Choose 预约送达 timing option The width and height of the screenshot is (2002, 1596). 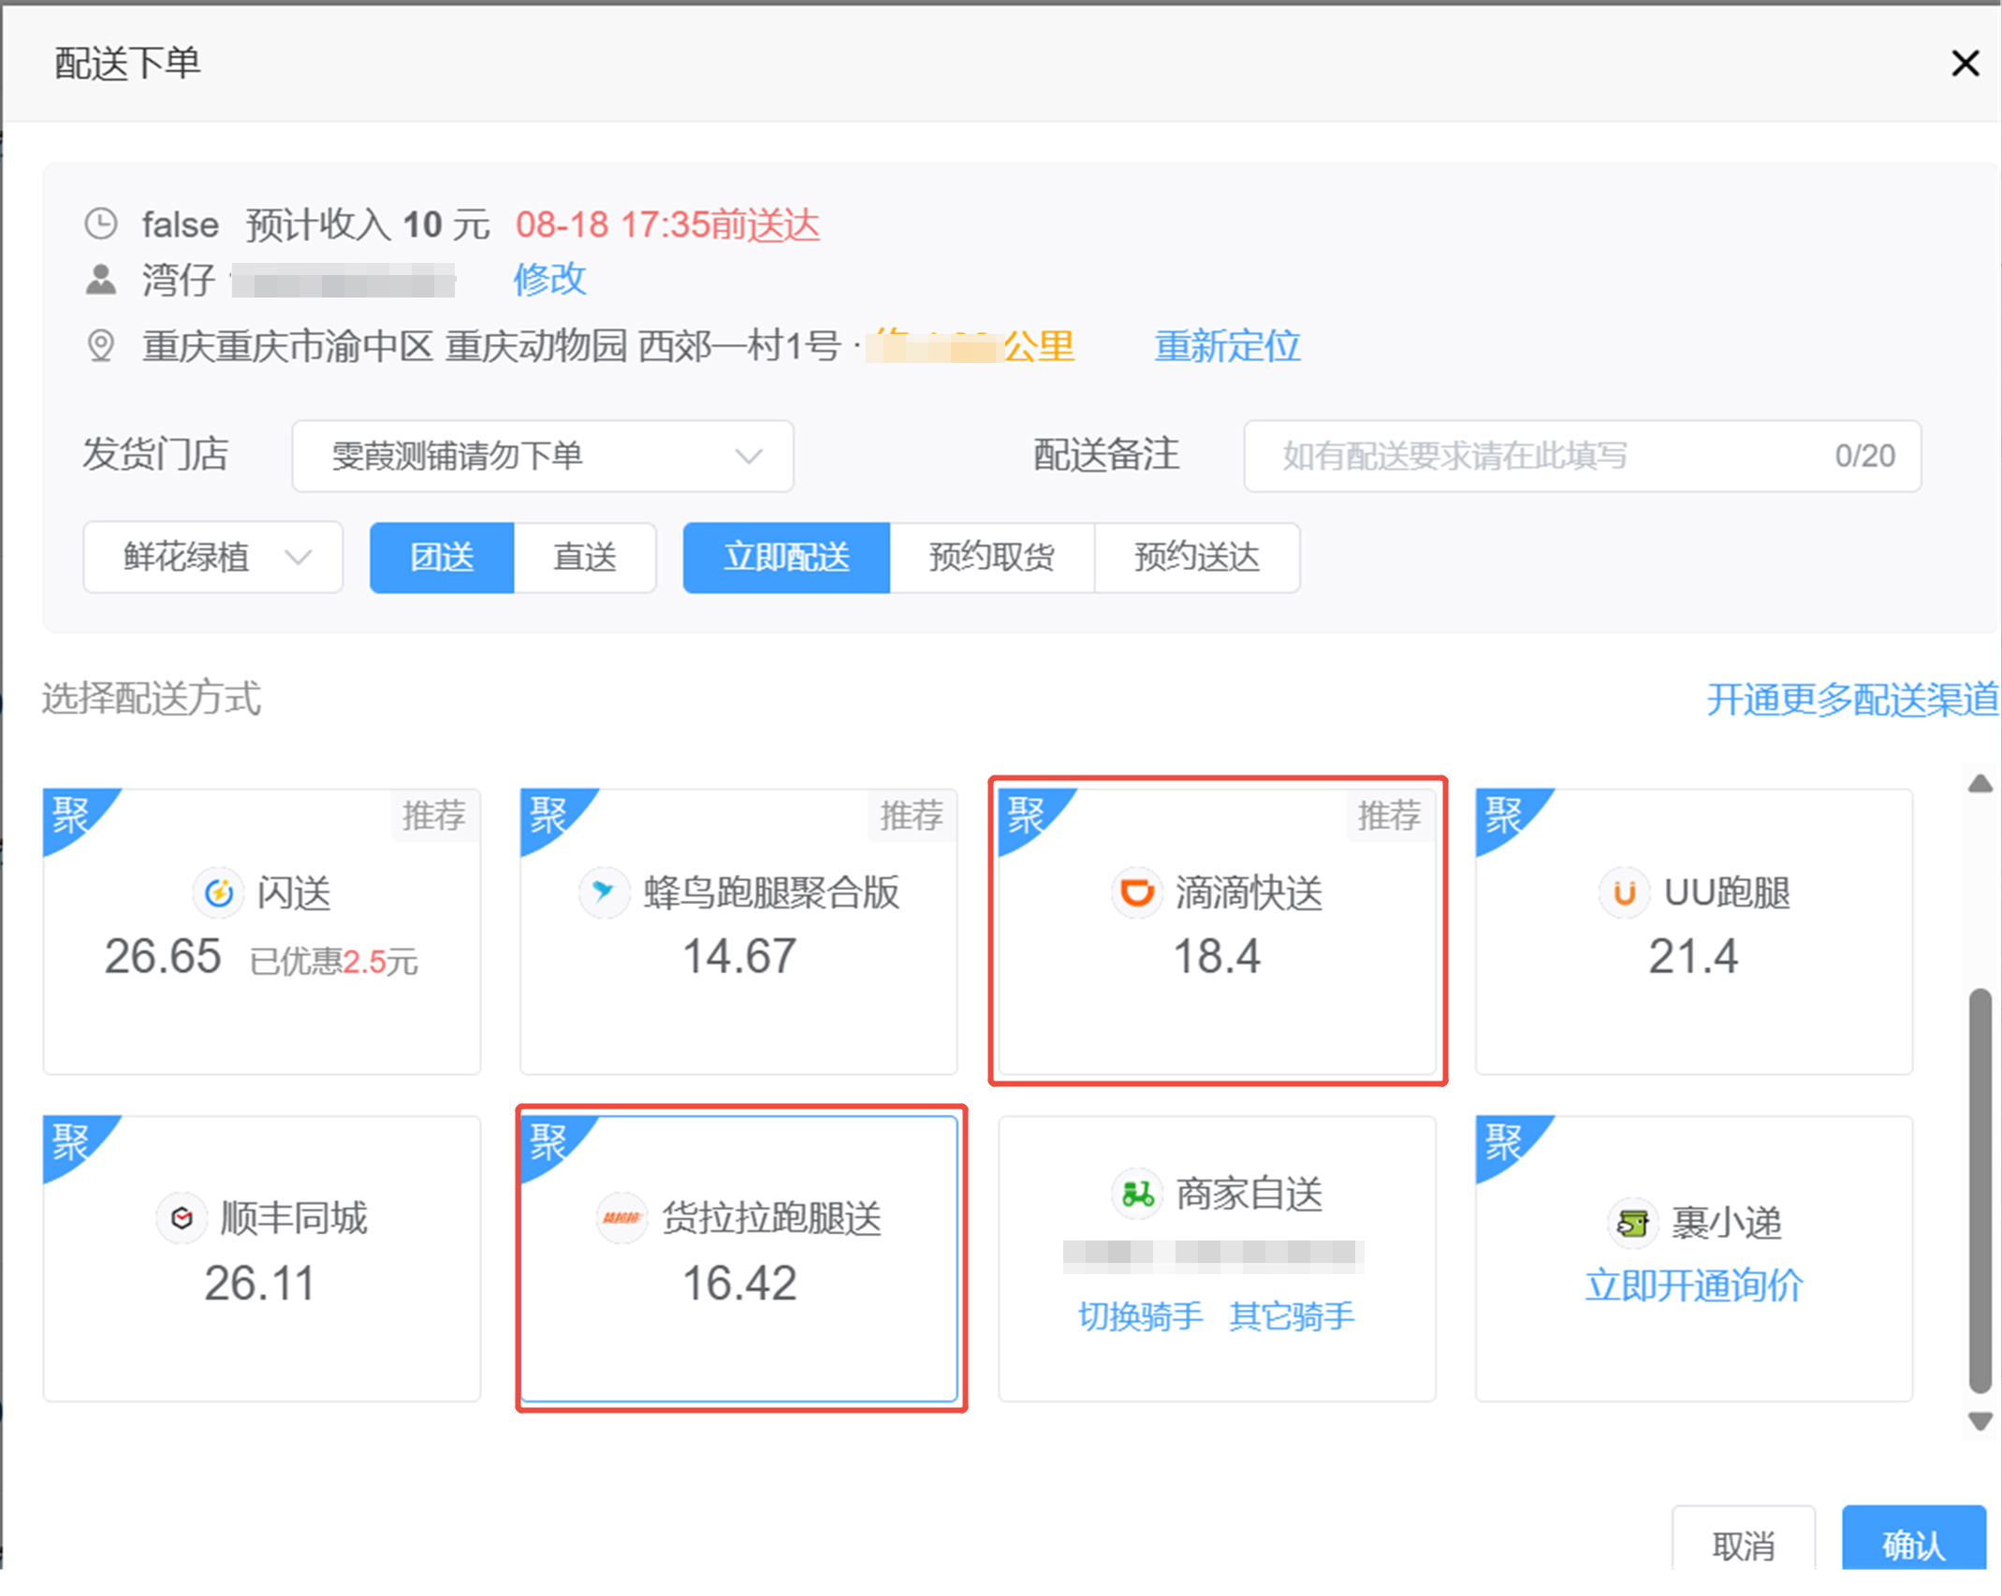click(x=1197, y=558)
